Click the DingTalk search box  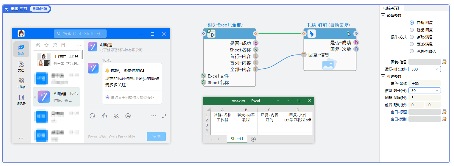[x=80, y=34]
